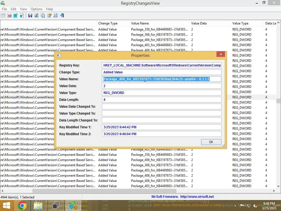This screenshot has width=281, height=211.
Task: Click the blue grid compare snapshots icon
Action: [15, 15]
